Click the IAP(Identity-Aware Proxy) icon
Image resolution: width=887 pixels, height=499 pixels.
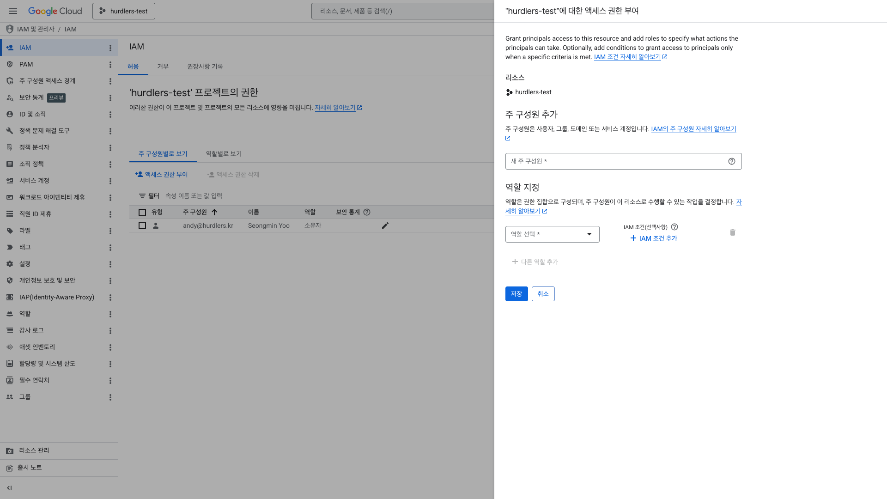tap(10, 297)
